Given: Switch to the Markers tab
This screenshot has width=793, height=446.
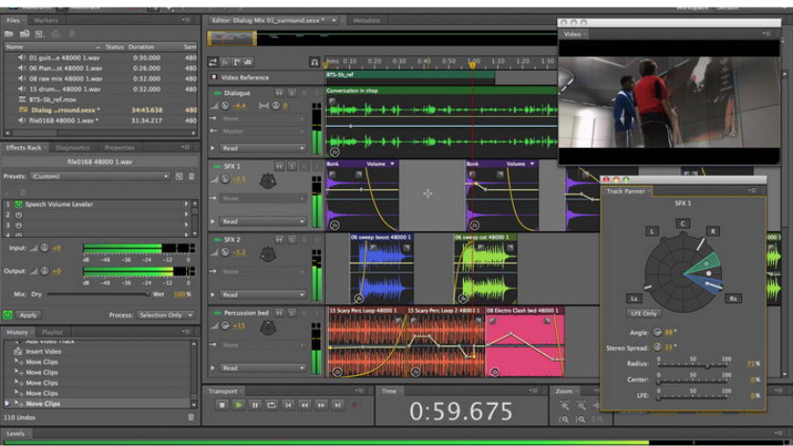Looking at the screenshot, I should pyautogui.click(x=45, y=20).
